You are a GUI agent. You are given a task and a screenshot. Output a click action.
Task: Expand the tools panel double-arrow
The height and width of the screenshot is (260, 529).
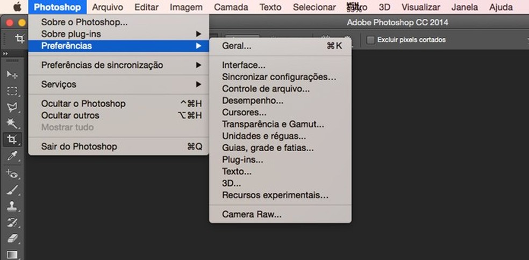click(x=5, y=54)
